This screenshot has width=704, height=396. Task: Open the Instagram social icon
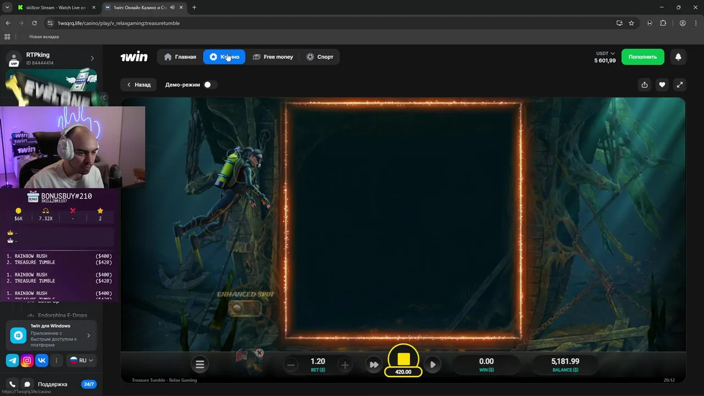[27, 361]
